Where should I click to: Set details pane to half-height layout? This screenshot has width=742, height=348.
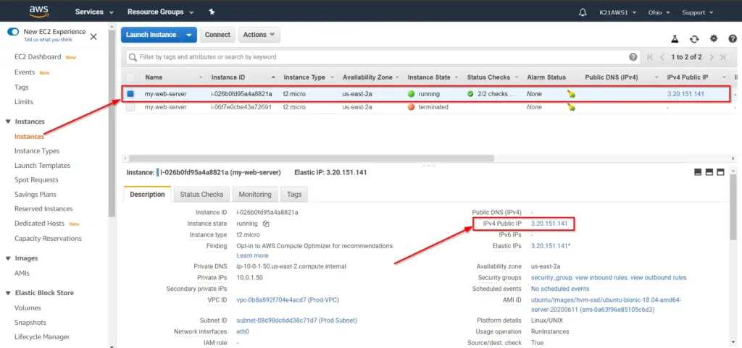click(709, 172)
